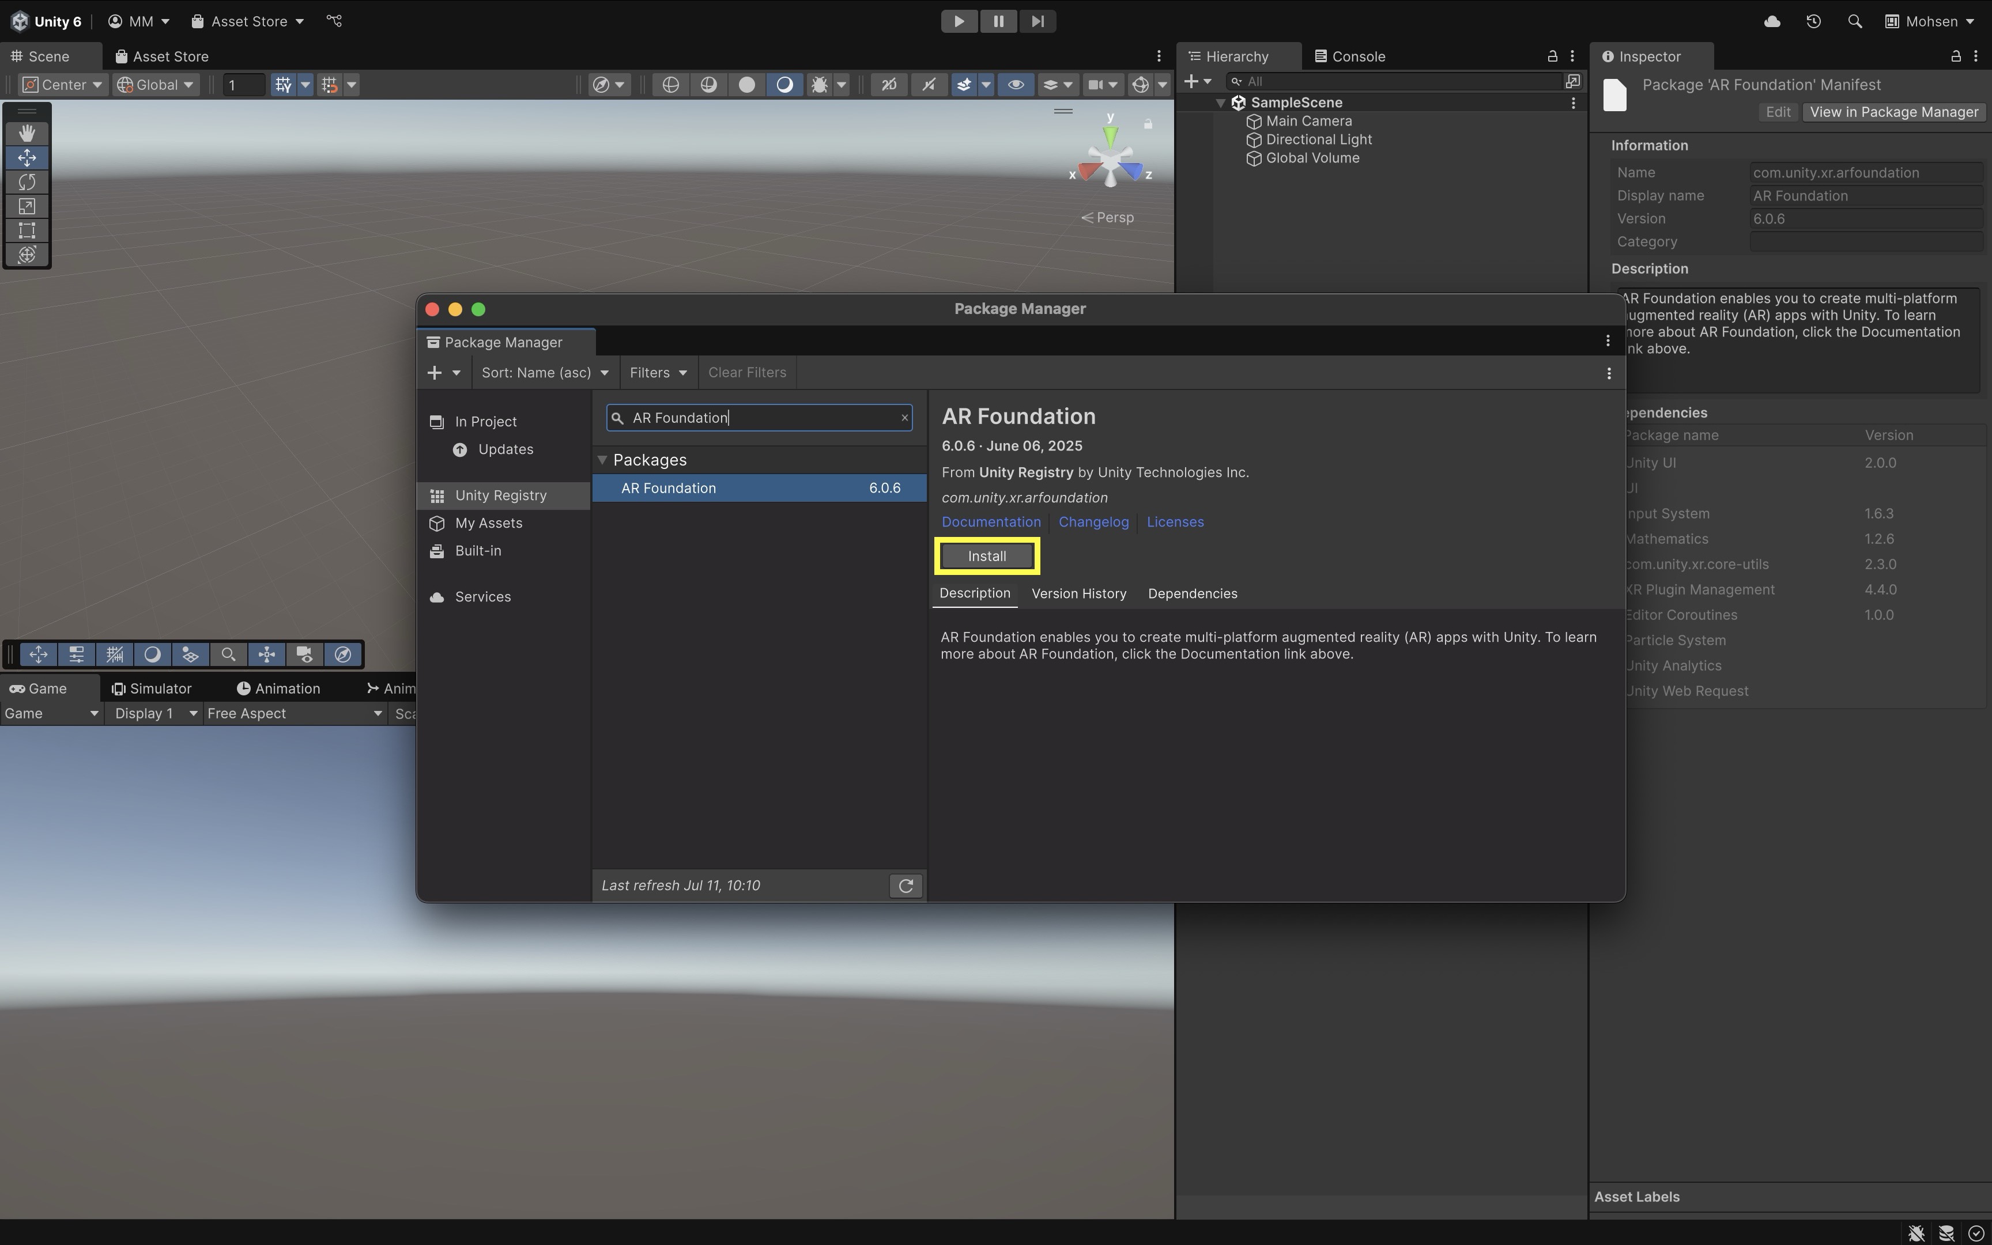Toggle the Inspector panel lock

tap(1955, 56)
